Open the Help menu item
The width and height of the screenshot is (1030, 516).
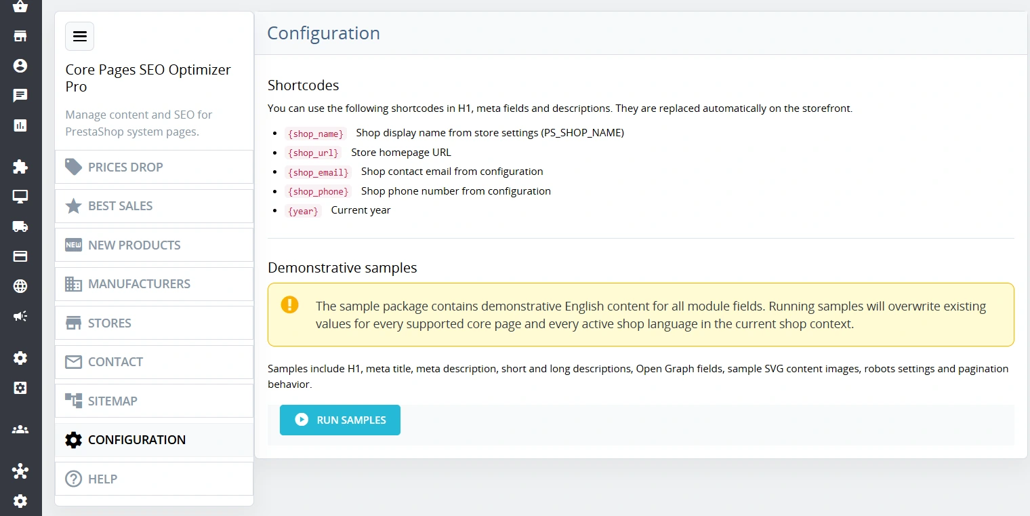point(154,479)
